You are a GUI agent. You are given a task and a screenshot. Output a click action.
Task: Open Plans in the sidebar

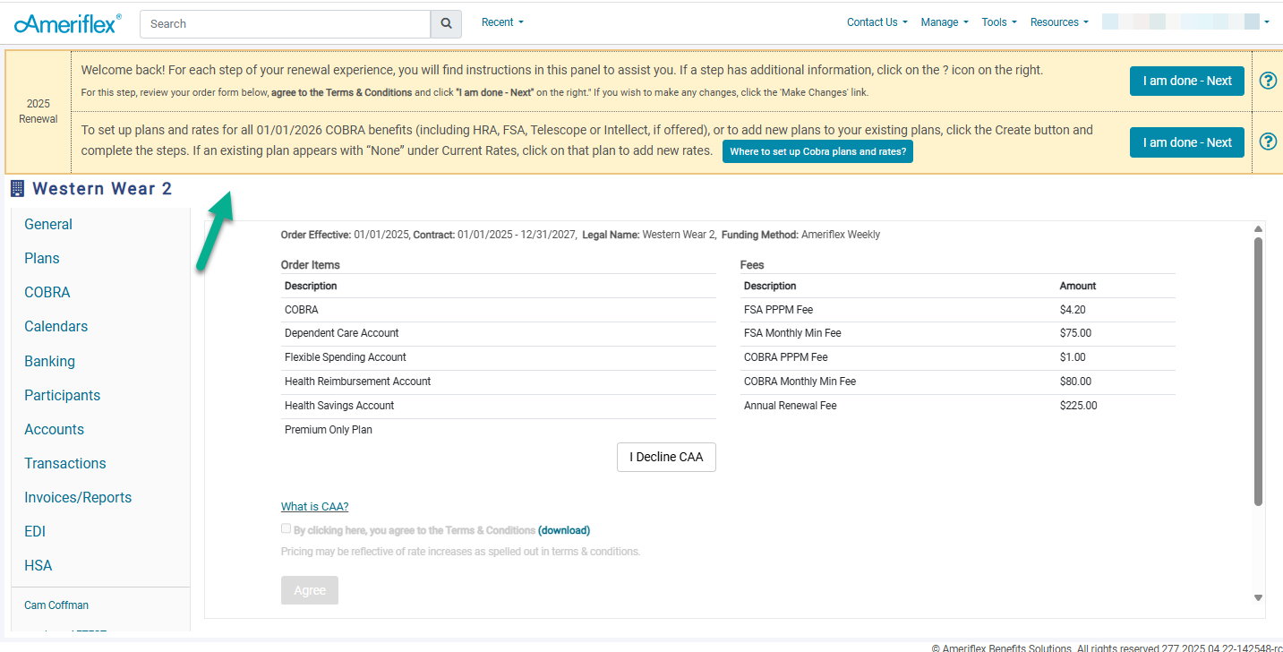click(42, 259)
